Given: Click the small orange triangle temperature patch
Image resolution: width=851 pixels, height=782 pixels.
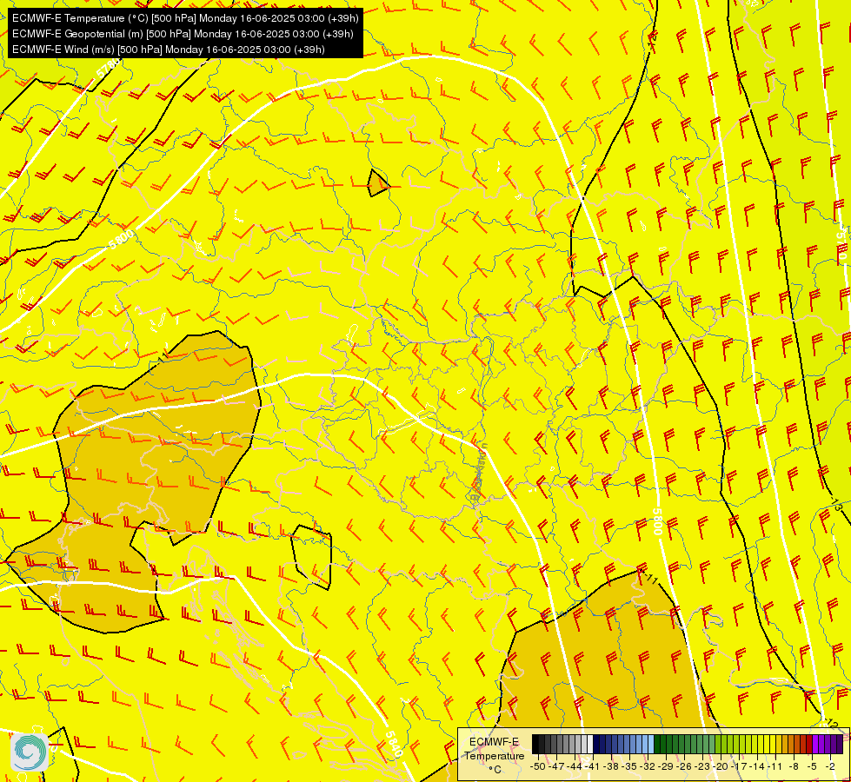Looking at the screenshot, I should point(378,184).
